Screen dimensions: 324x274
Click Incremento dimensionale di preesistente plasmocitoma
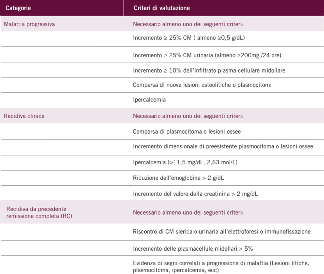[223, 146]
